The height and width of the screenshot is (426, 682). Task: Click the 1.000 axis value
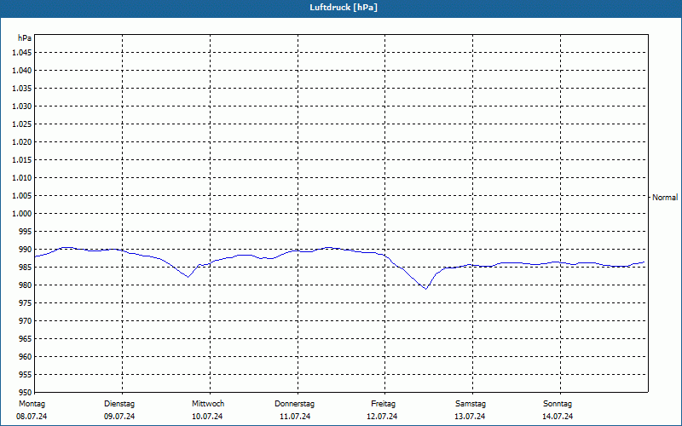point(22,214)
